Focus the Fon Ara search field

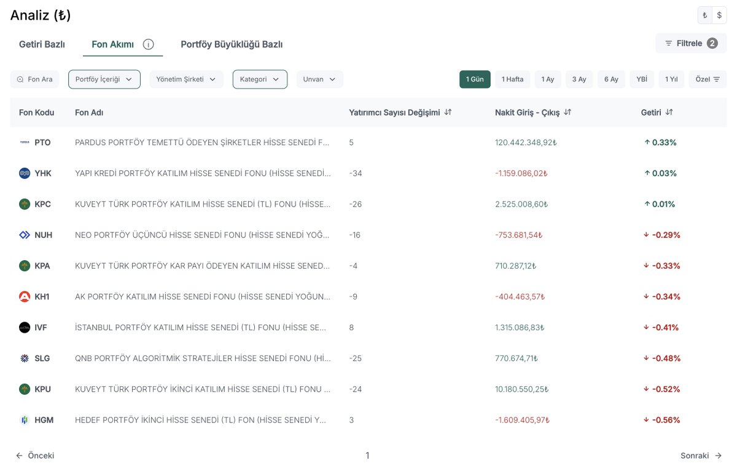(34, 79)
